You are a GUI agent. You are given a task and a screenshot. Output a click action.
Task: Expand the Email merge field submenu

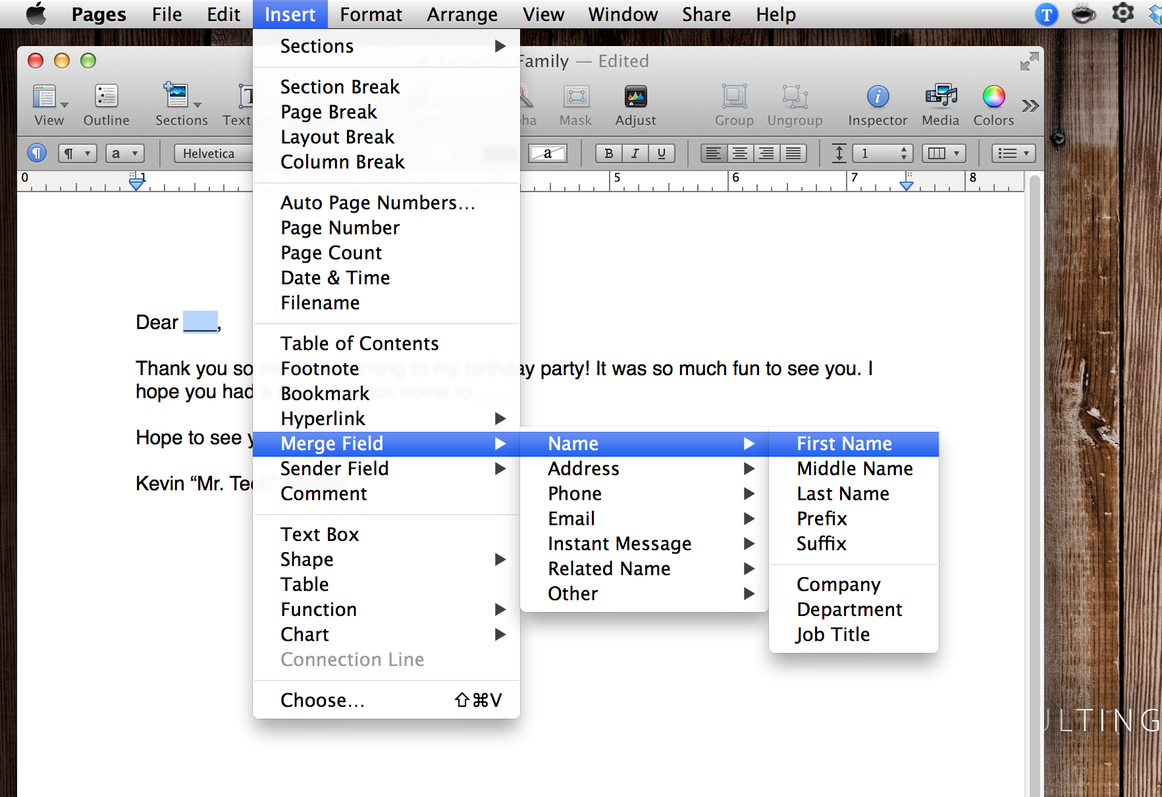(644, 519)
